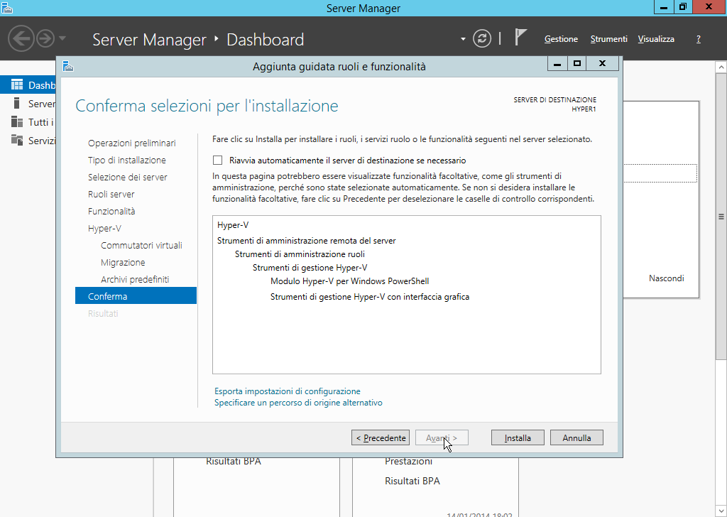
Task: Click the forward navigation arrow icon
Action: 45,38
